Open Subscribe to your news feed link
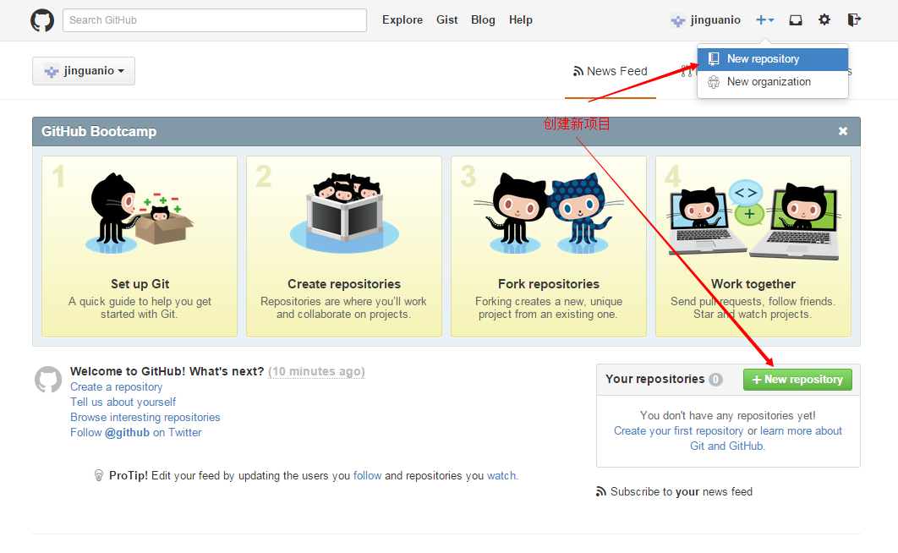This screenshot has width=898, height=553. (682, 492)
